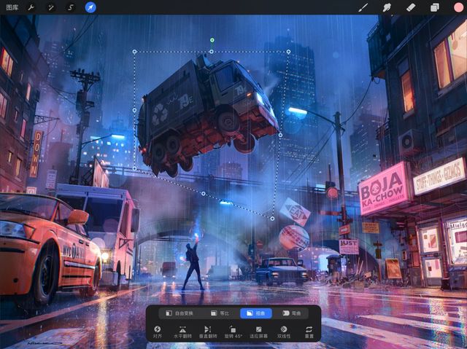Select the Brush paint tool
467x349 pixels.
(363, 7)
